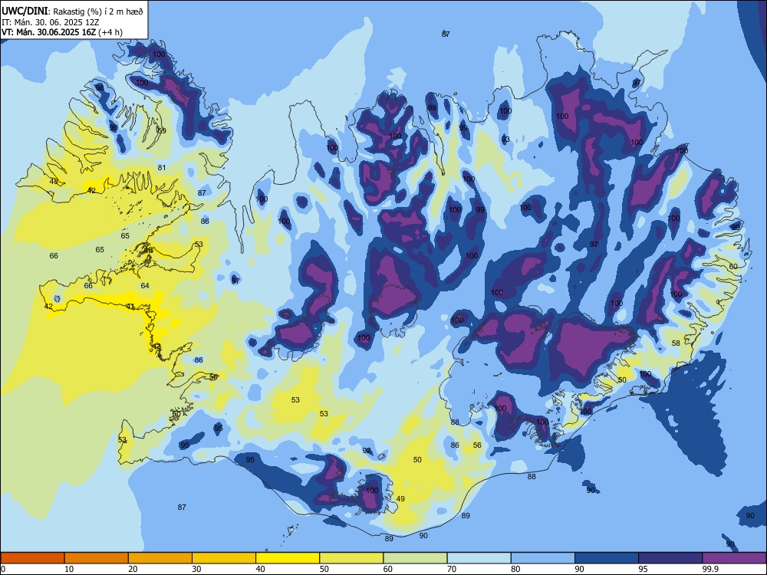Click the legend tick label '95'
This screenshot has height=575, width=767.
(x=644, y=569)
